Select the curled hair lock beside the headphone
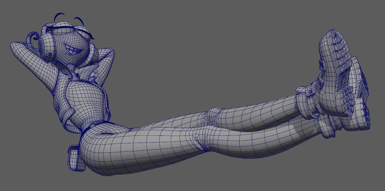 (32, 39)
